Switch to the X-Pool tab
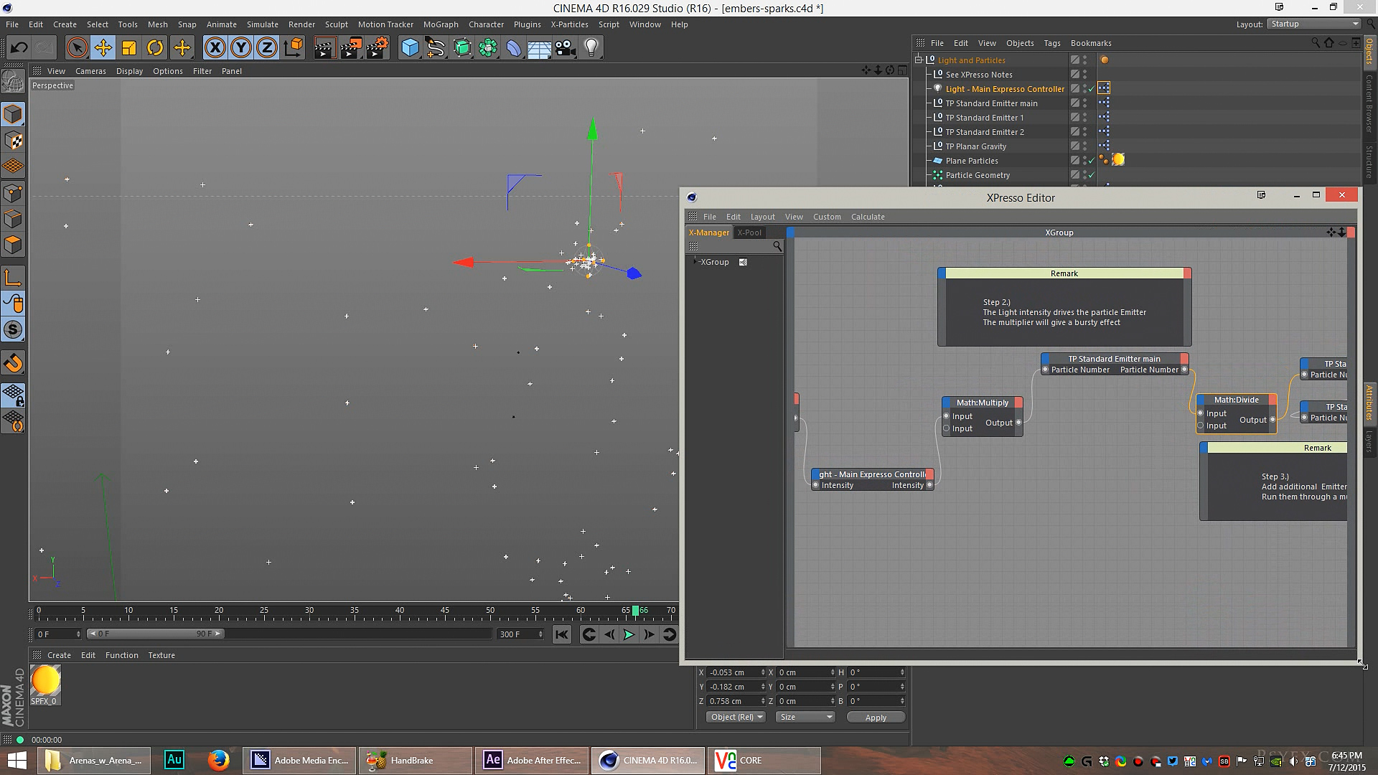1378x775 pixels. pos(749,232)
